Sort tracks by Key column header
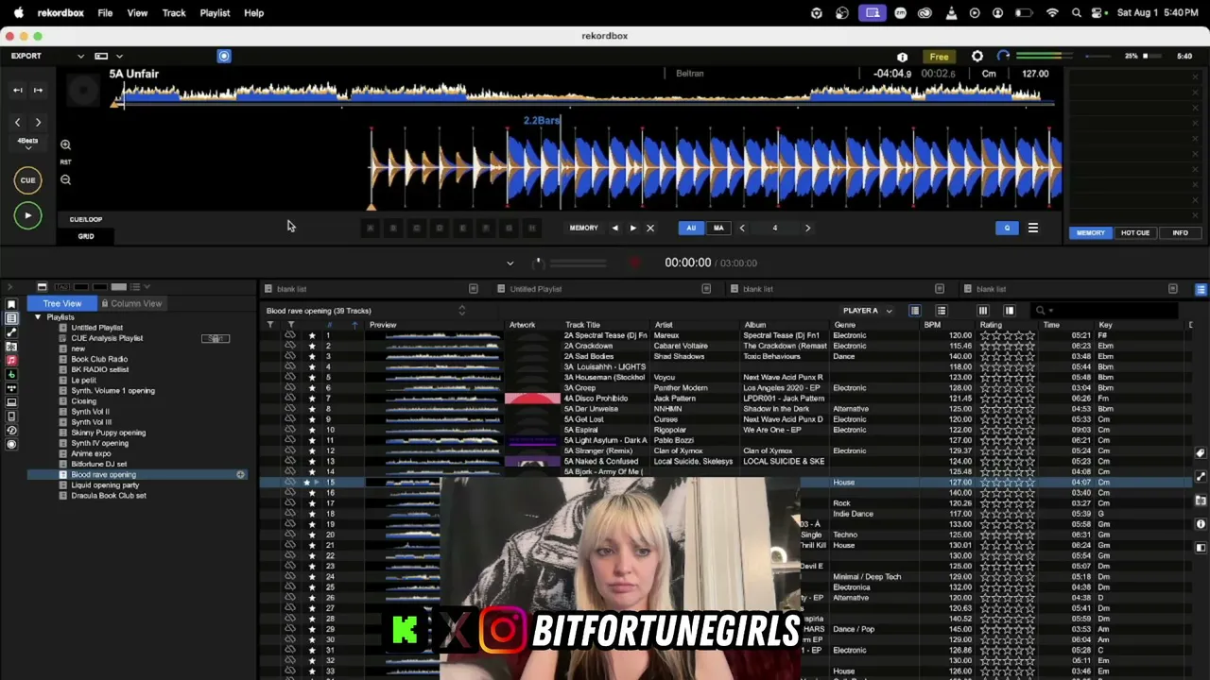The height and width of the screenshot is (680, 1210). [1105, 325]
